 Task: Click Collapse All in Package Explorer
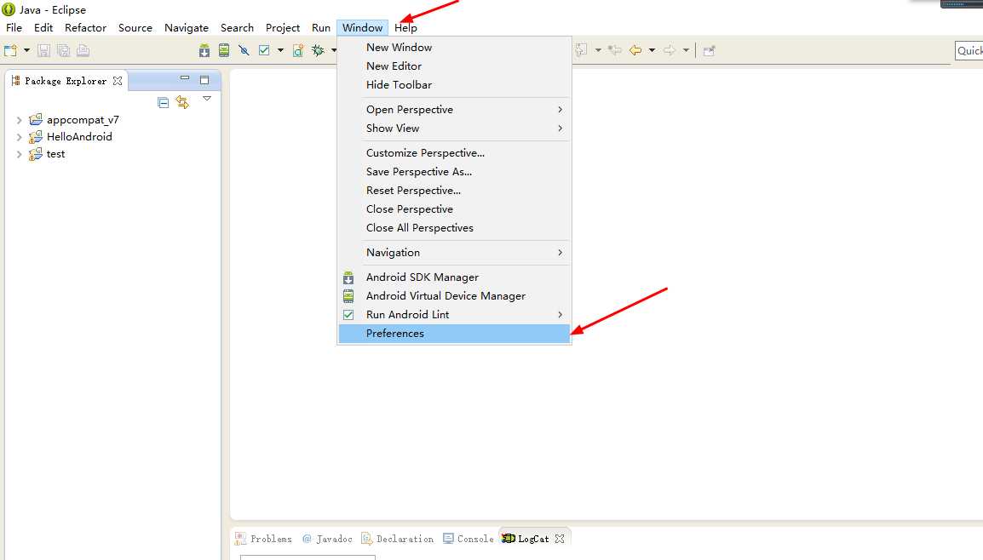(163, 103)
